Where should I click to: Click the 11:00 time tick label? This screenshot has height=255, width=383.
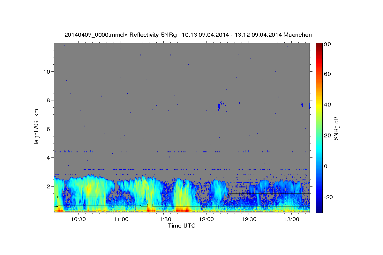121,220
